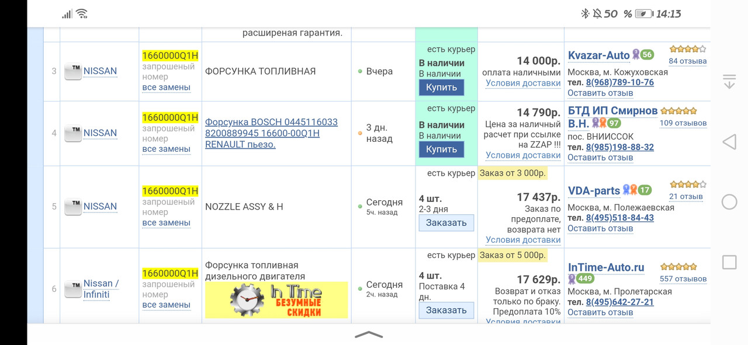Open the '109 отзывов' reviews link
This screenshot has width=748, height=345.
(683, 123)
